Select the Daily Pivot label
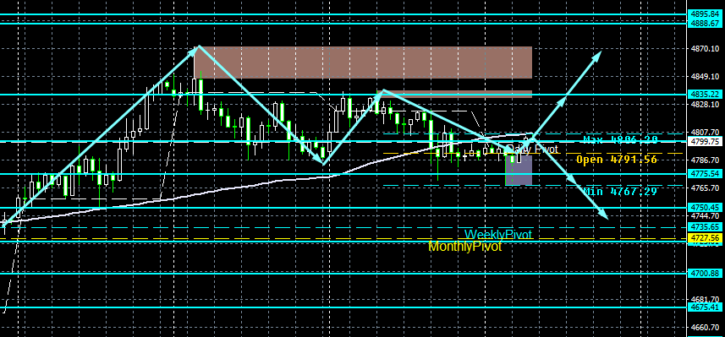The image size is (725, 337). click(x=533, y=149)
